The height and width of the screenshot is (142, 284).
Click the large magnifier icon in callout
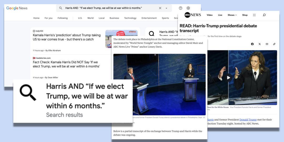pos(28,93)
